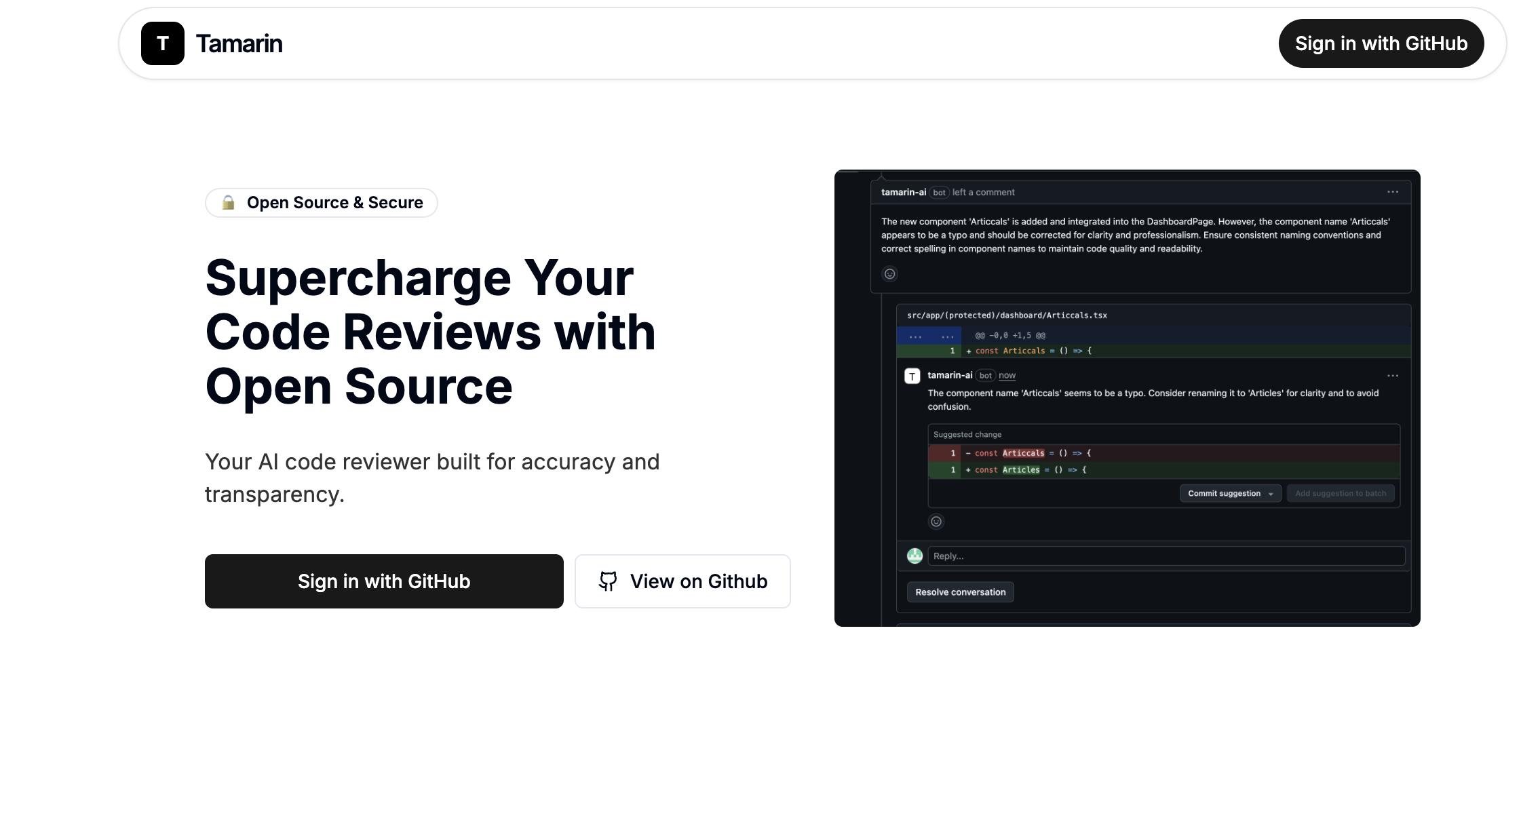1540x833 pixels.
Task: Click the diff hunk header @@ -0,0 +1,5 @@
Action: pyautogui.click(x=1010, y=336)
